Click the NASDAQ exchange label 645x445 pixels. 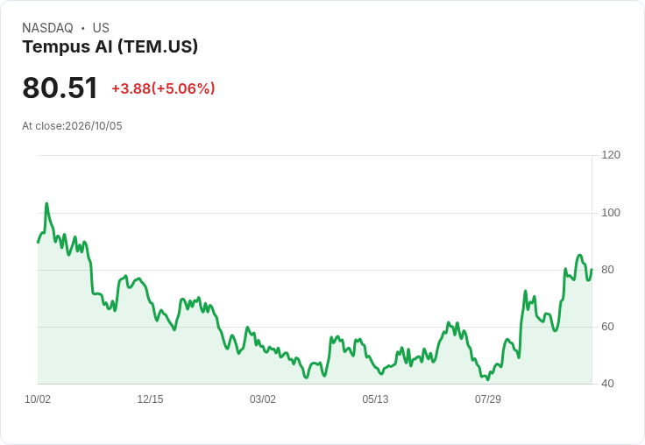tap(47, 28)
